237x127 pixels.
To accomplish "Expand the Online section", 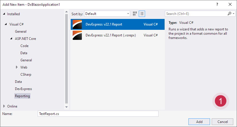I will click(x=4, y=106).
